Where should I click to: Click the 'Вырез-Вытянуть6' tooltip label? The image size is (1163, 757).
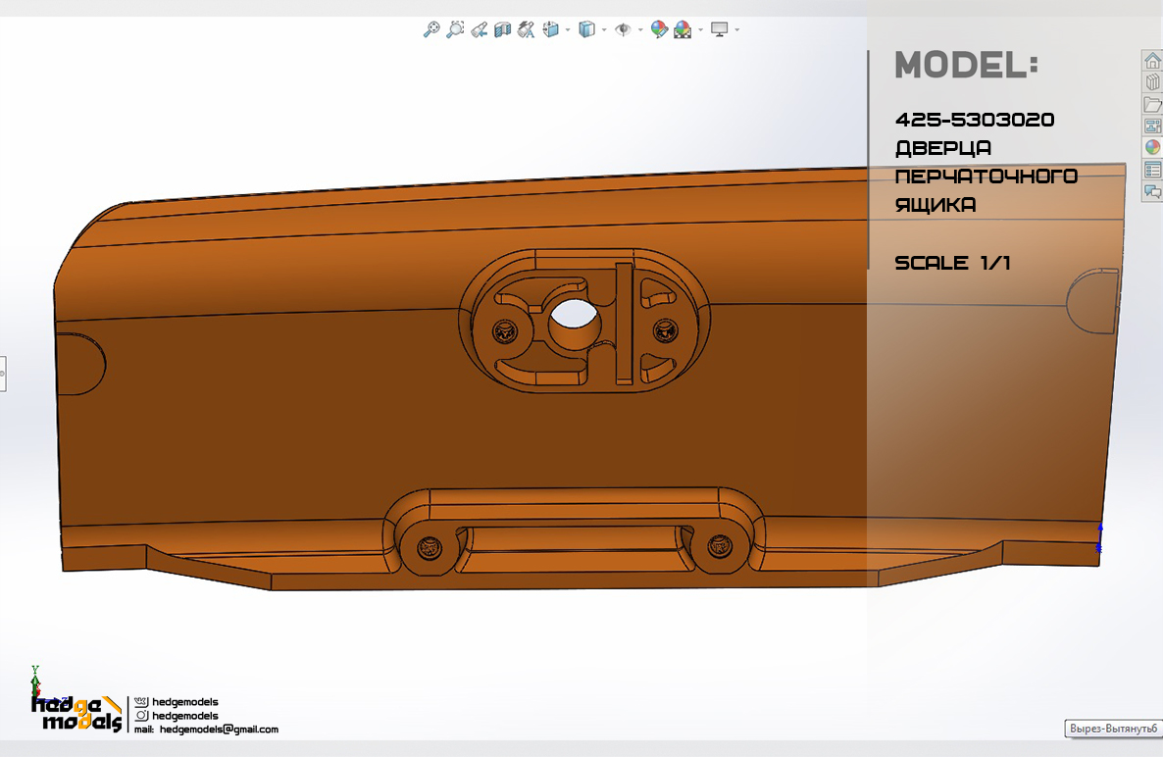coord(1113,729)
